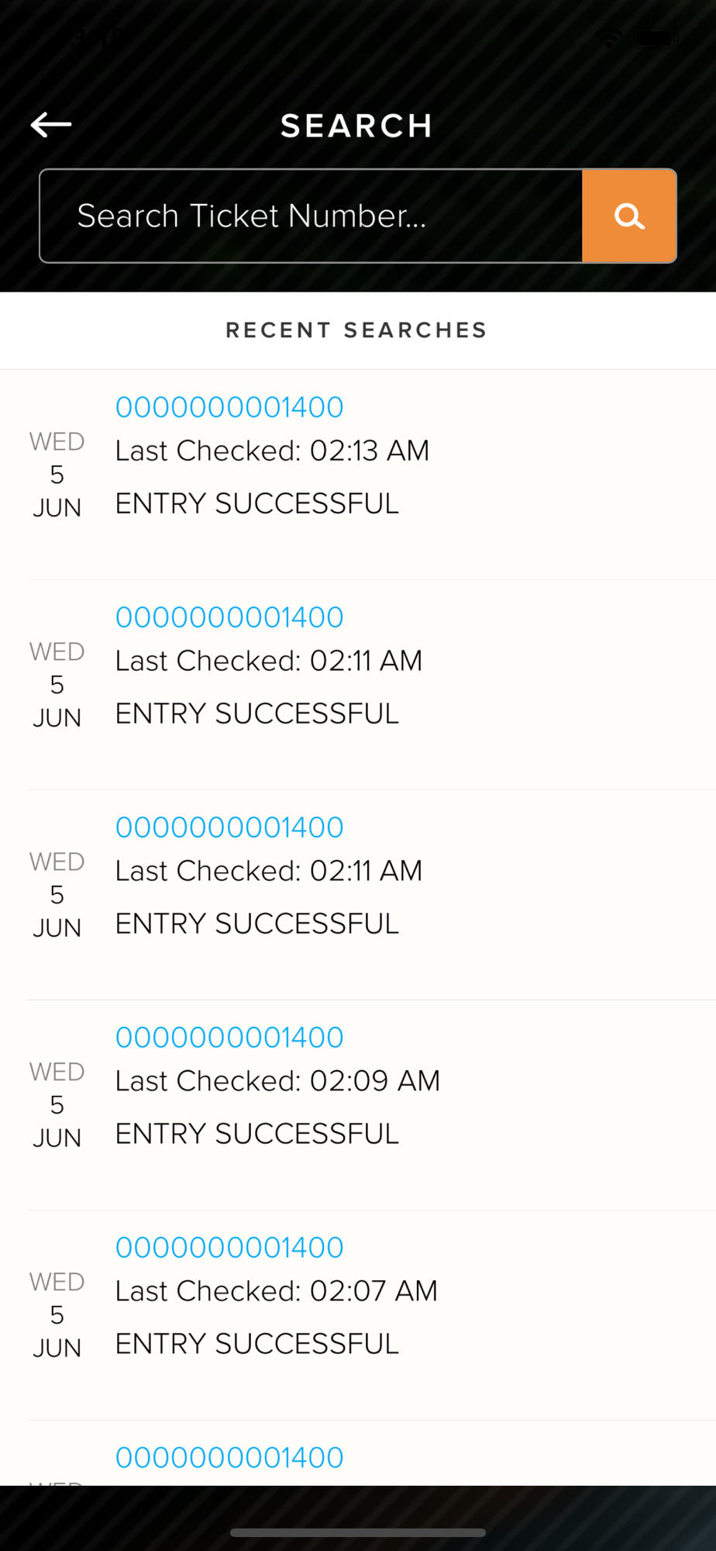
Task: Select the Last Checked 02:09 AM text
Action: 277,1081
